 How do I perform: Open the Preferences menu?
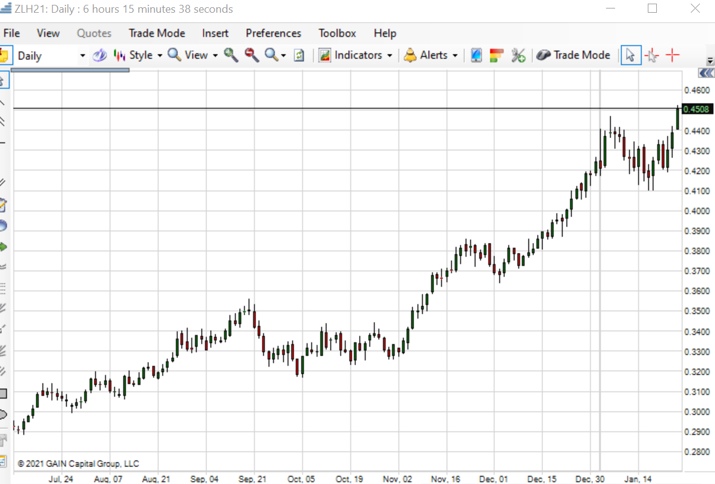[x=274, y=33]
